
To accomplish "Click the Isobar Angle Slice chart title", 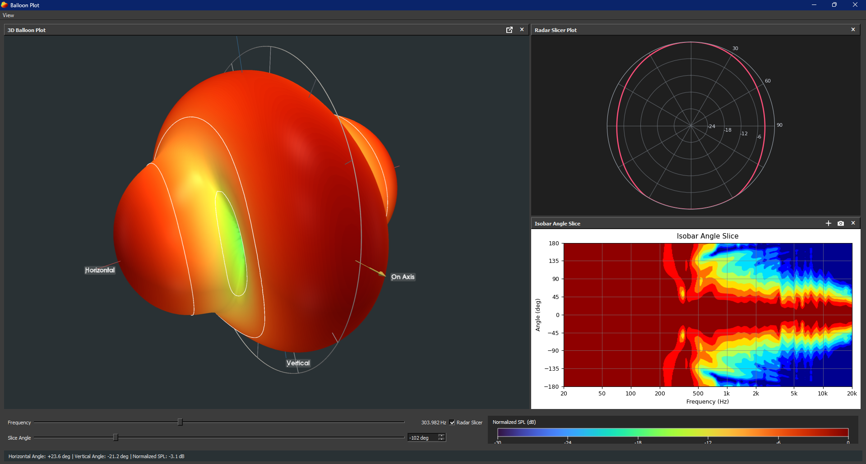I will (x=708, y=236).
